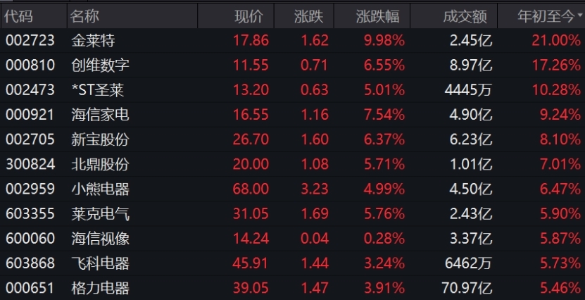Click 格力电器 turnover 70.97亿
This screenshot has width=585, height=300.
[x=467, y=288]
